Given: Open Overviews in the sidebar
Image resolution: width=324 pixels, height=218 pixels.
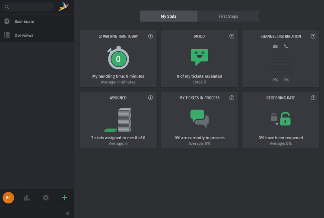Looking at the screenshot, I should click(x=24, y=35).
